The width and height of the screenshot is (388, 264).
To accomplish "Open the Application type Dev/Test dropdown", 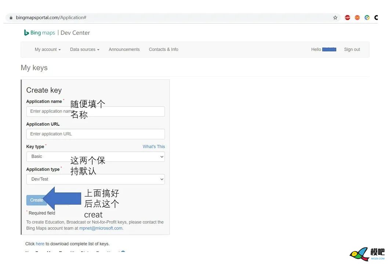I will point(95,179).
